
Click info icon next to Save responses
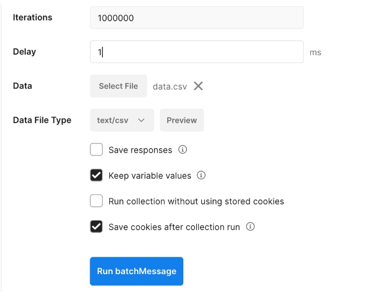click(x=183, y=149)
